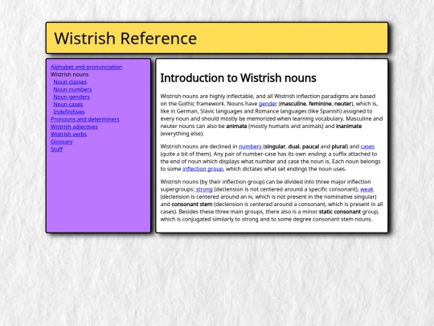Image resolution: width=434 pixels, height=326 pixels.
Task: Open the Stuff link in the sidebar
Action: 57,150
